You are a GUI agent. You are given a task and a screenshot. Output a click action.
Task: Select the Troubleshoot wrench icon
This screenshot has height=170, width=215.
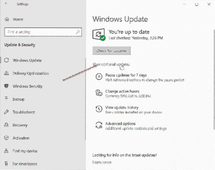pos(7,112)
